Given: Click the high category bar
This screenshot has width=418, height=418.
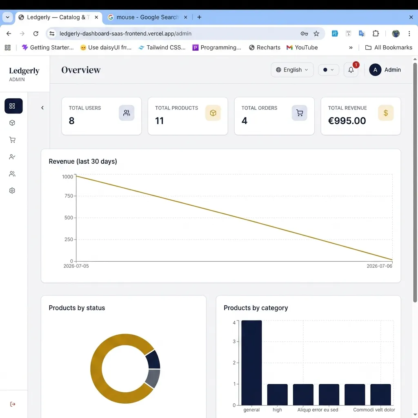Looking at the screenshot, I should point(277,395).
